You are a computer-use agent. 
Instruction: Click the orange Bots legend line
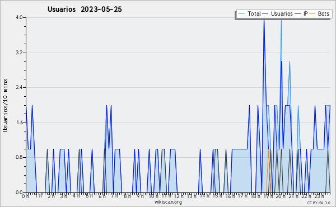pos(312,14)
